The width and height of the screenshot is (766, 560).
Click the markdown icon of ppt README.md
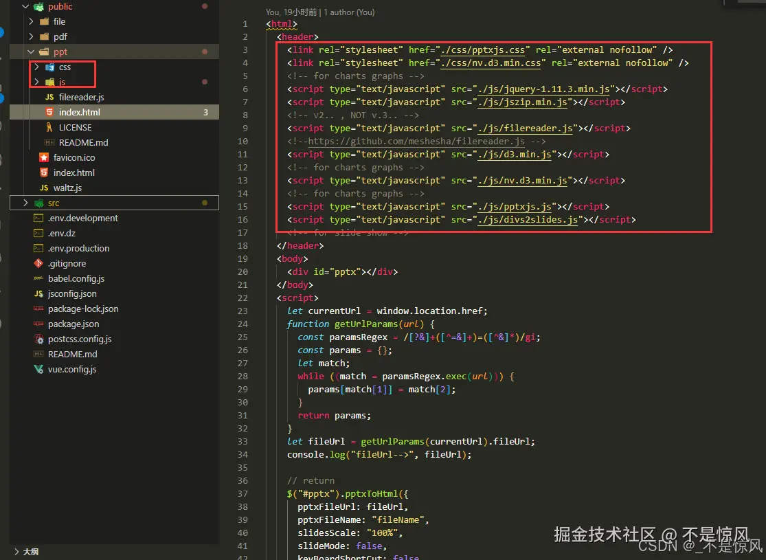pyautogui.click(x=49, y=142)
